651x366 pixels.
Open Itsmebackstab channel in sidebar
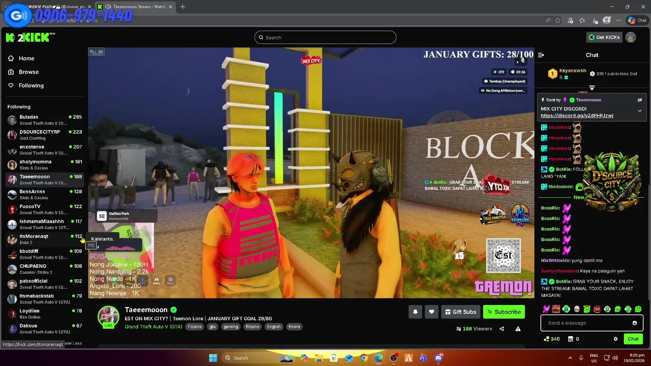click(x=44, y=298)
